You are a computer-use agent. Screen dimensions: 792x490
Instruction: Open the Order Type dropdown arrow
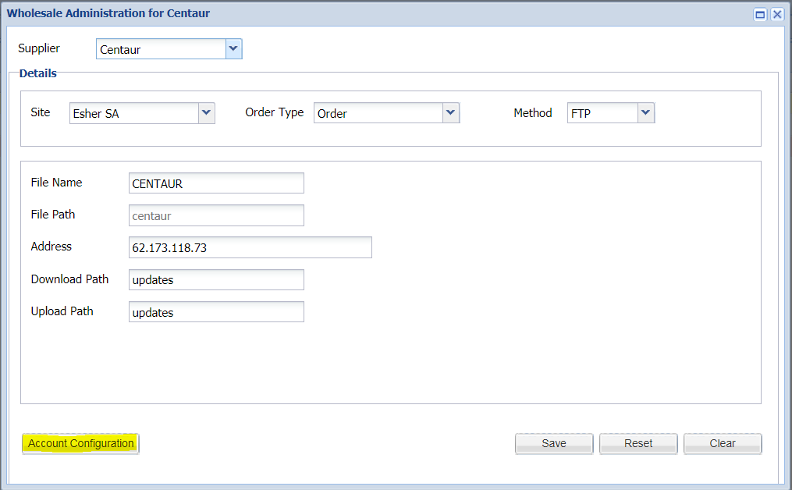450,113
